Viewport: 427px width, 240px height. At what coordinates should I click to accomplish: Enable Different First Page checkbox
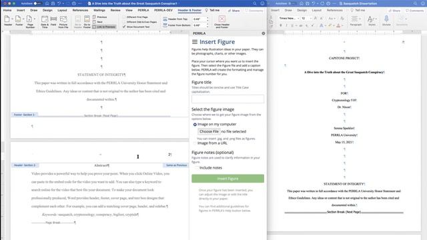(124, 17)
